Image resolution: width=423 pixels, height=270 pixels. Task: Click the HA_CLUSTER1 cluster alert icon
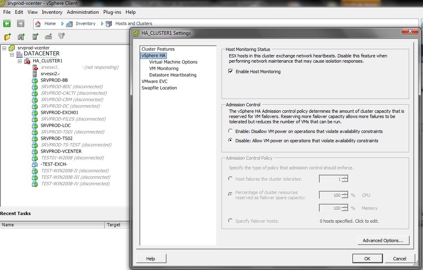pos(27,61)
